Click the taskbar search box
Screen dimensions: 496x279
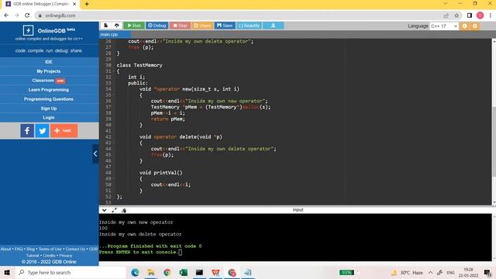point(71,272)
